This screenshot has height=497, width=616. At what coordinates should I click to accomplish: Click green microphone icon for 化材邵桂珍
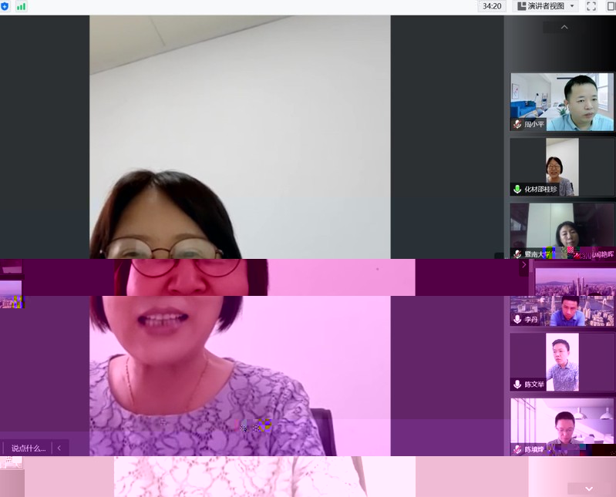[517, 189]
